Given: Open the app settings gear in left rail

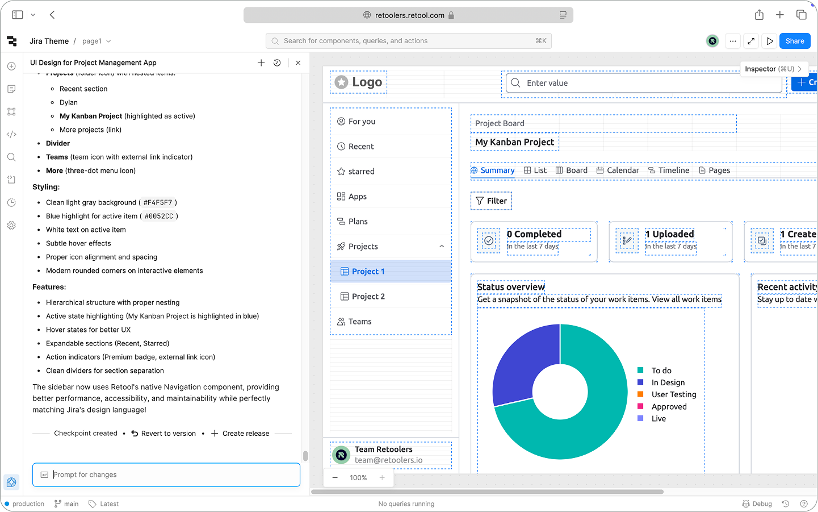Looking at the screenshot, I should [11, 226].
